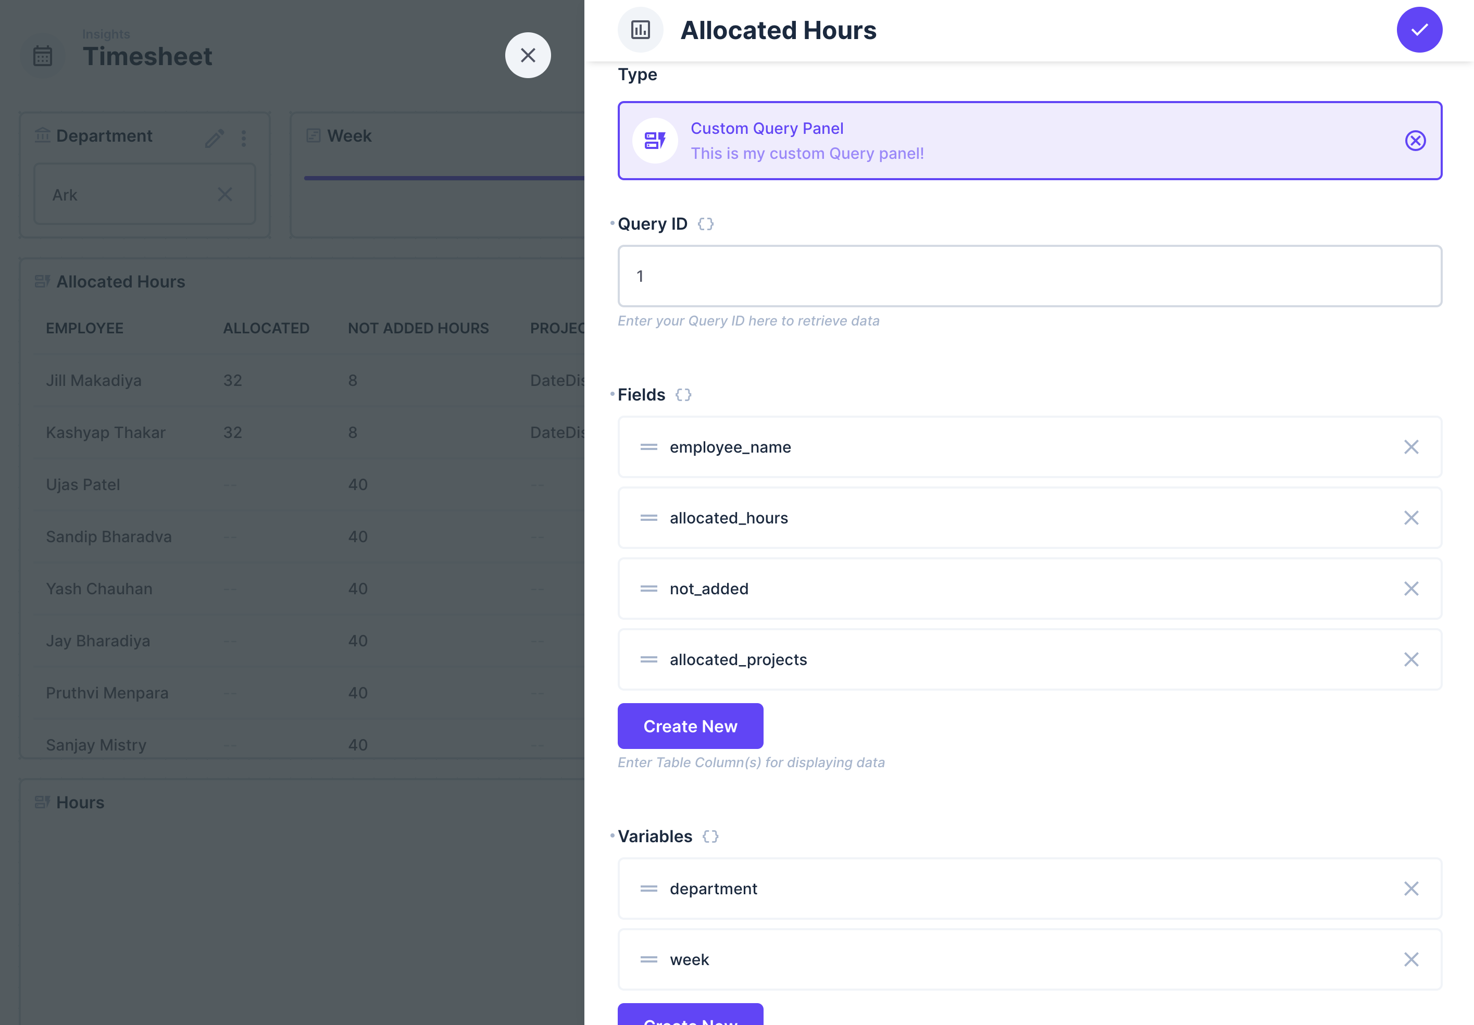Remove the not_added field
This screenshot has width=1474, height=1025.
click(1410, 589)
